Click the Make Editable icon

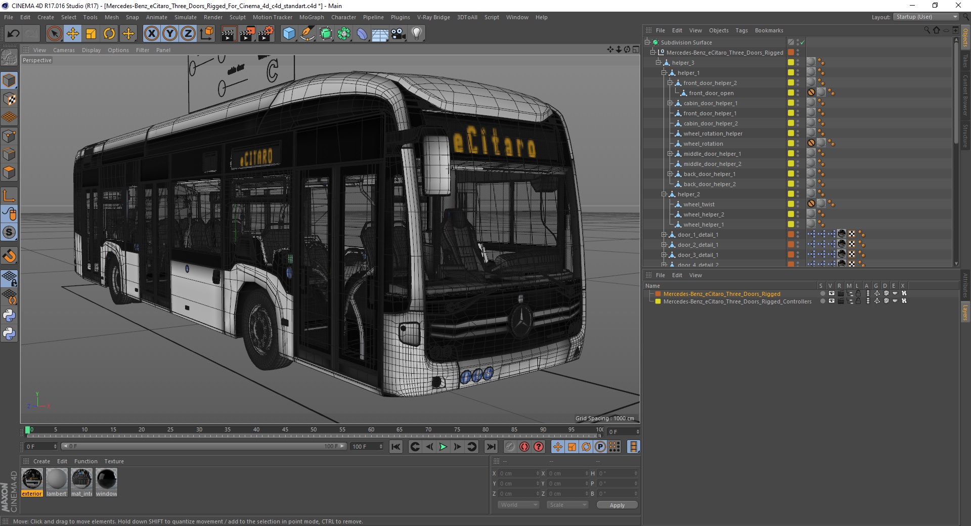9,58
